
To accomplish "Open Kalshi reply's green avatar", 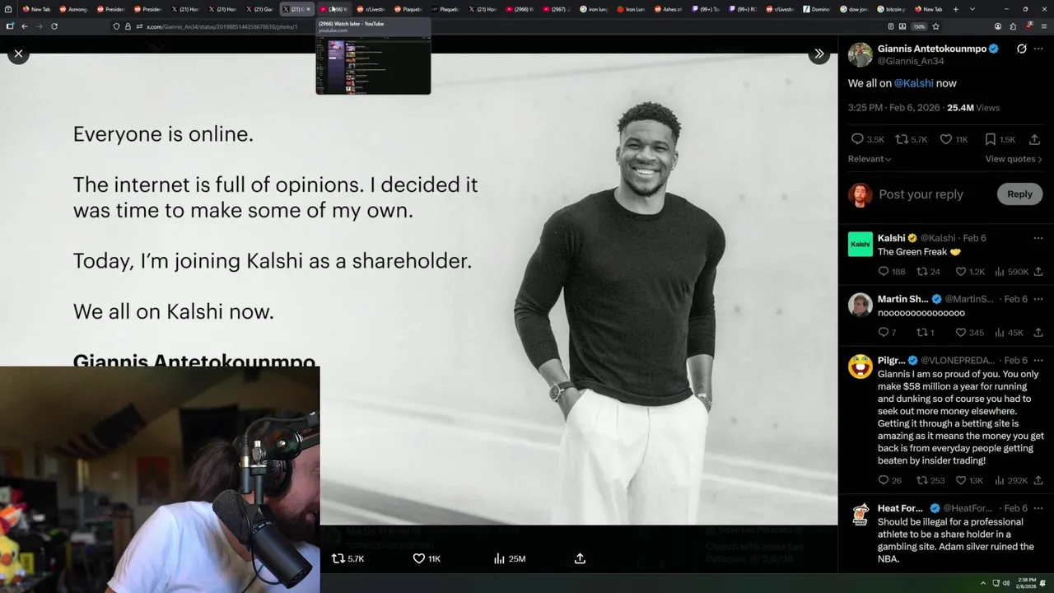I will [x=860, y=244].
